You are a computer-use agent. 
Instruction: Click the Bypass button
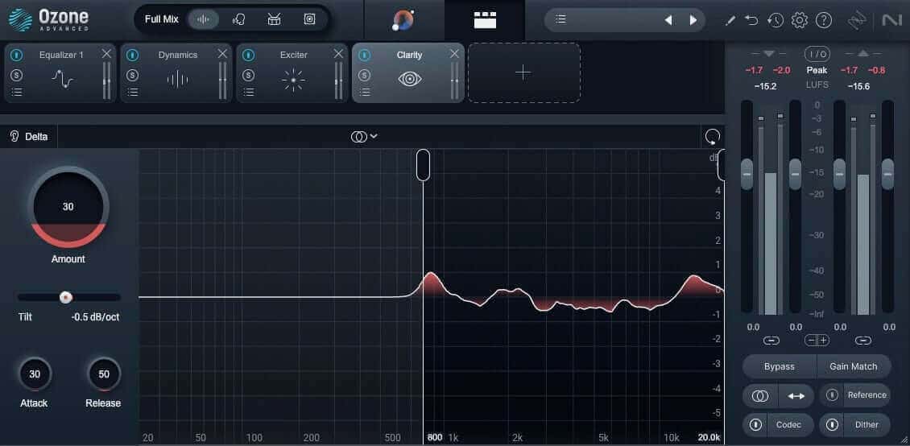[x=780, y=366]
